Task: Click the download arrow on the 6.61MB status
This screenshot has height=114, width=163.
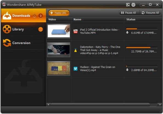Action: tap(127, 33)
